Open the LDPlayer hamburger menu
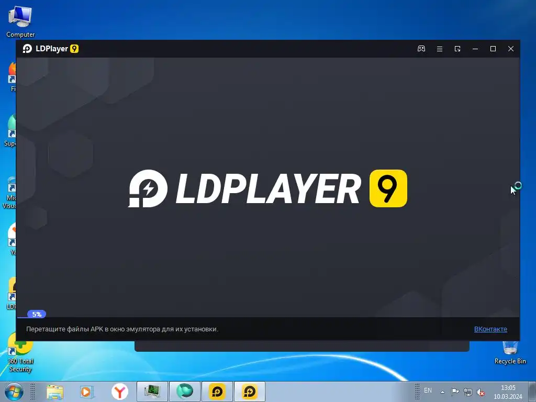 pyautogui.click(x=440, y=49)
